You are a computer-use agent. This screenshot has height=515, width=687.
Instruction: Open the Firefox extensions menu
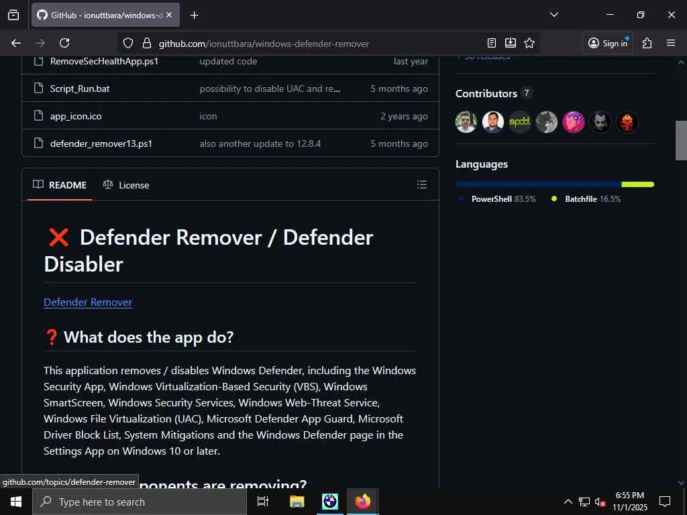(x=647, y=43)
